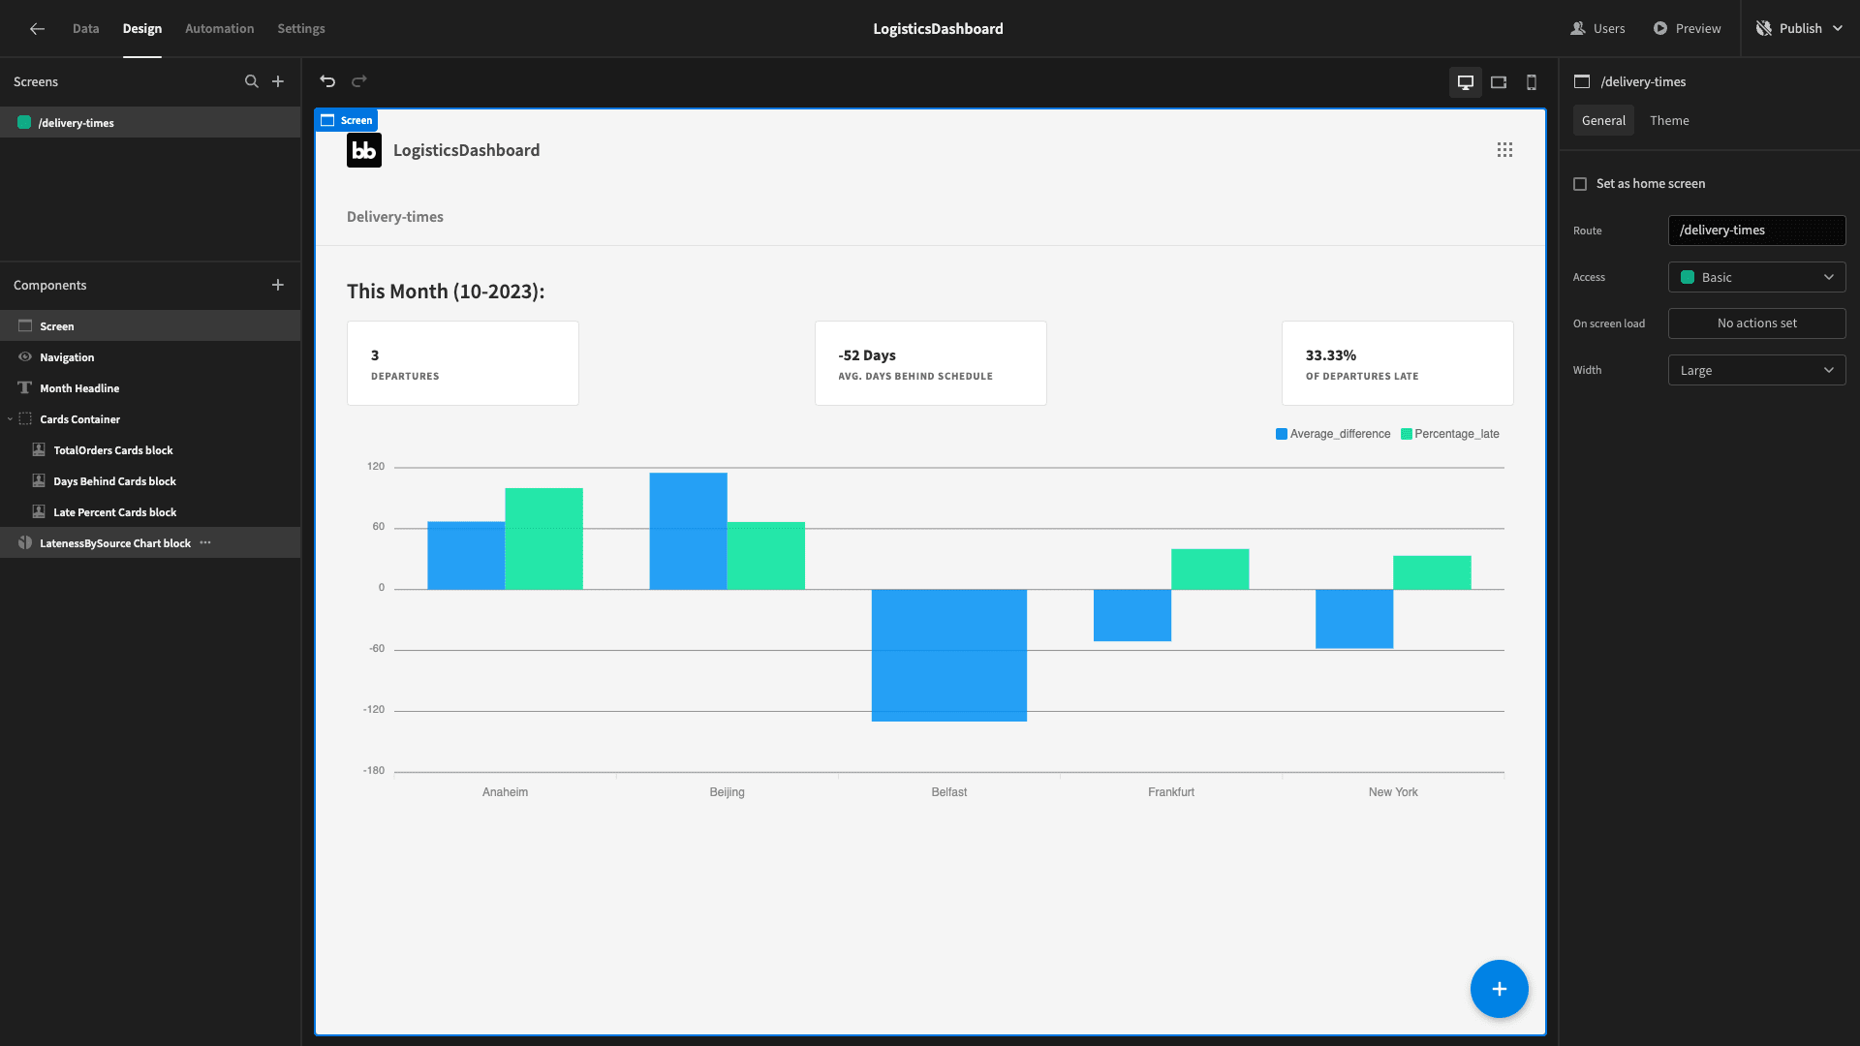
Task: Toggle Percentage_late legend swatch
Action: pos(1407,434)
